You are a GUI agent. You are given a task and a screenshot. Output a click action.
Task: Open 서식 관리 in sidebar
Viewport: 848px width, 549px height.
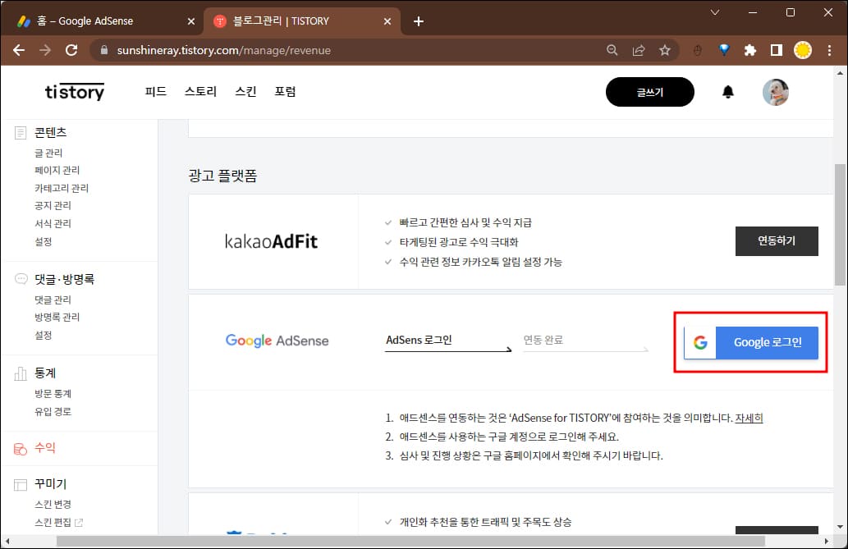(53, 223)
